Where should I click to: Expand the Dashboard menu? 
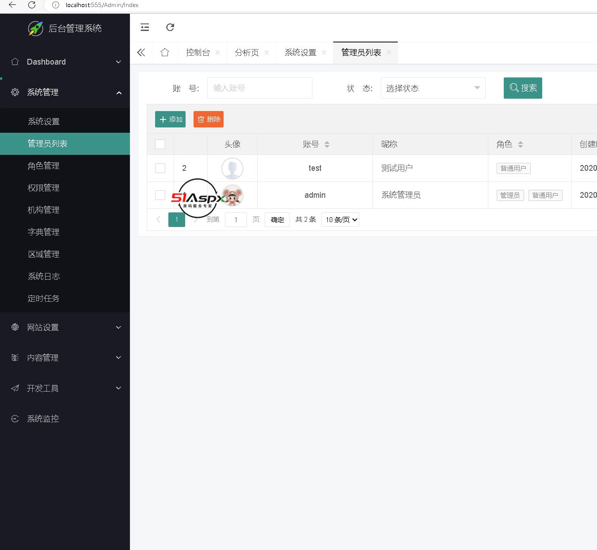(118, 62)
